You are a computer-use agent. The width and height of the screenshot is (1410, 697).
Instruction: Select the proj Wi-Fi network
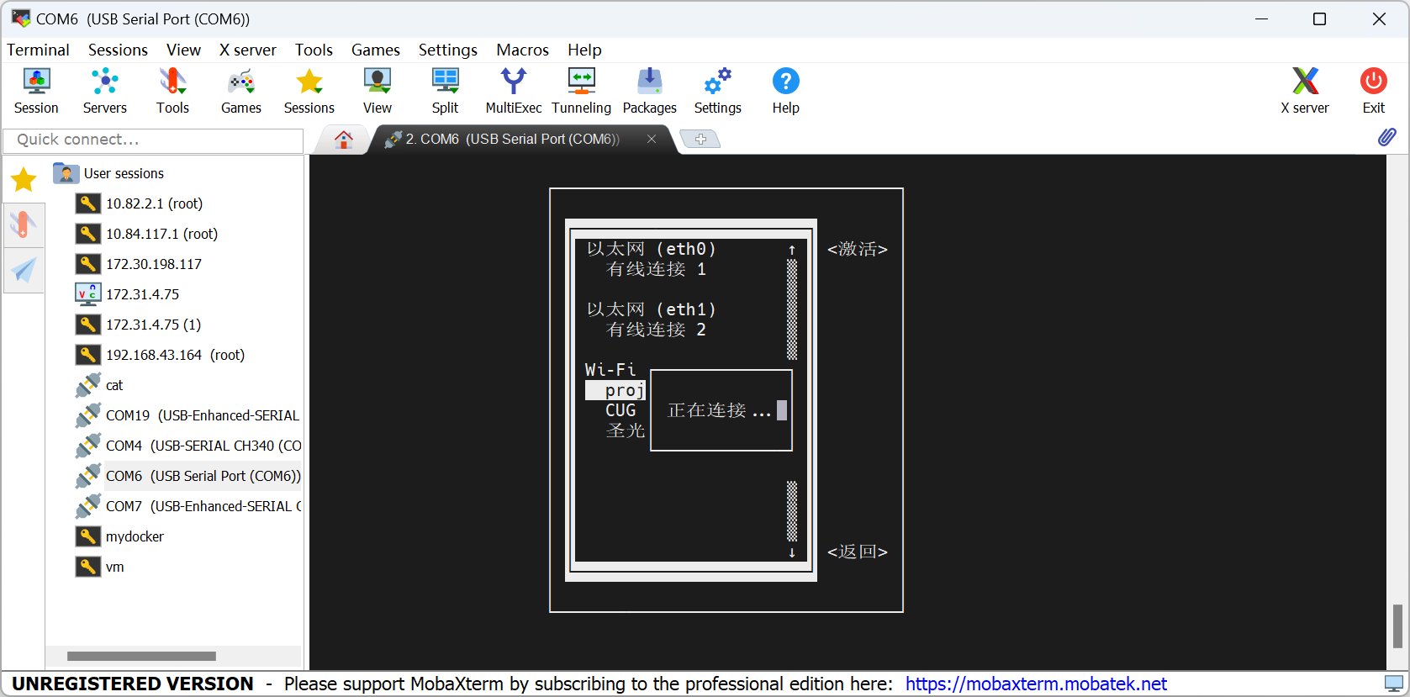pyautogui.click(x=615, y=390)
